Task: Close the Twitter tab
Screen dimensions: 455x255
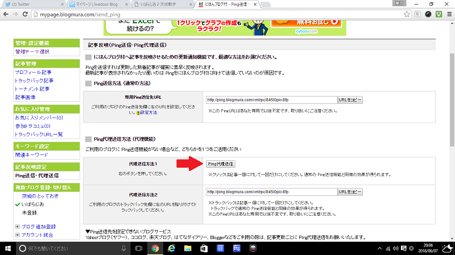Action: pyautogui.click(x=62, y=5)
